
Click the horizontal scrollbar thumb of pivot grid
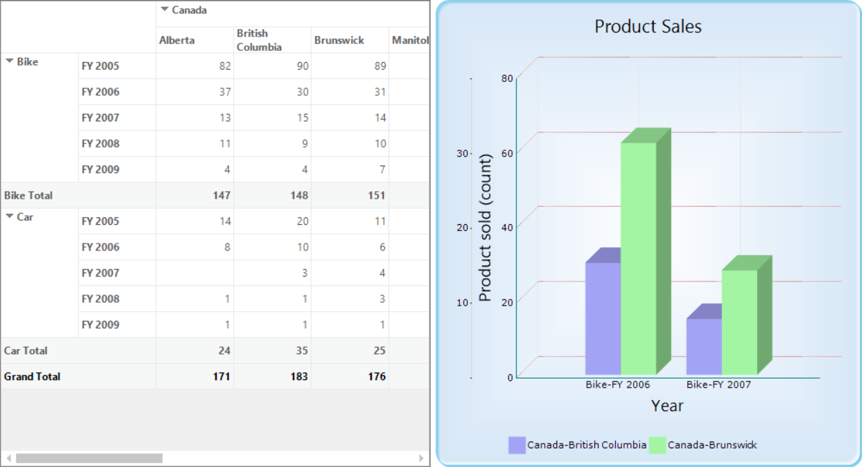tap(89, 458)
